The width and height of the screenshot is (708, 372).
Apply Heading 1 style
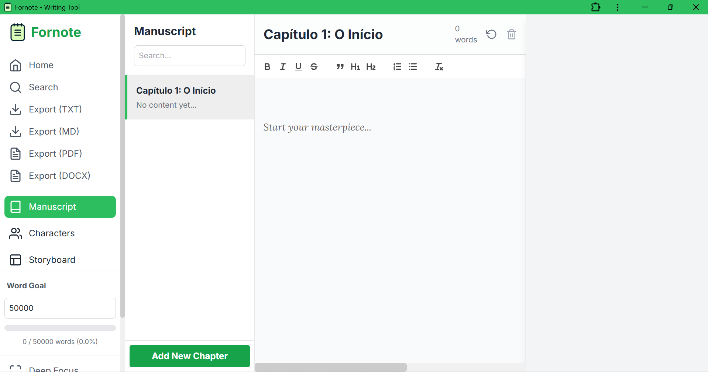(x=355, y=67)
